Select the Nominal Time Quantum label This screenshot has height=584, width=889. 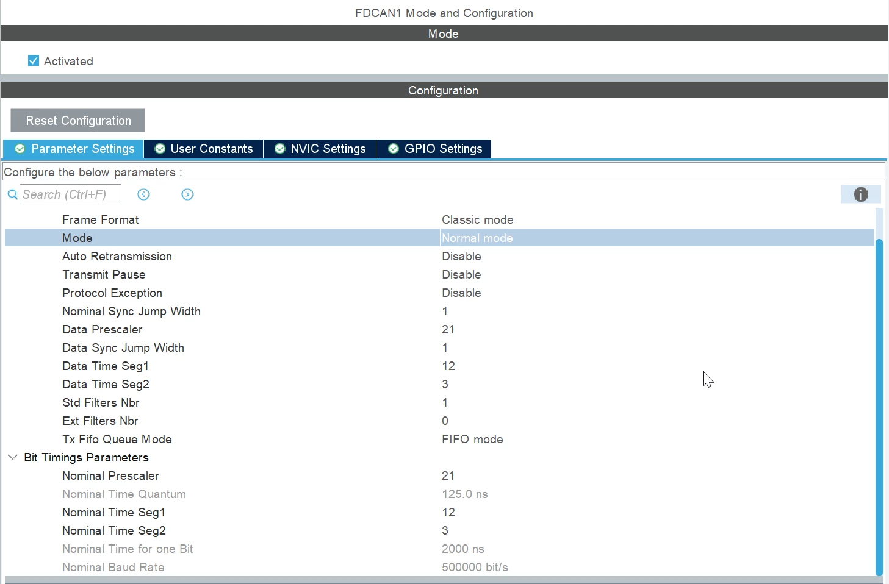coord(124,494)
